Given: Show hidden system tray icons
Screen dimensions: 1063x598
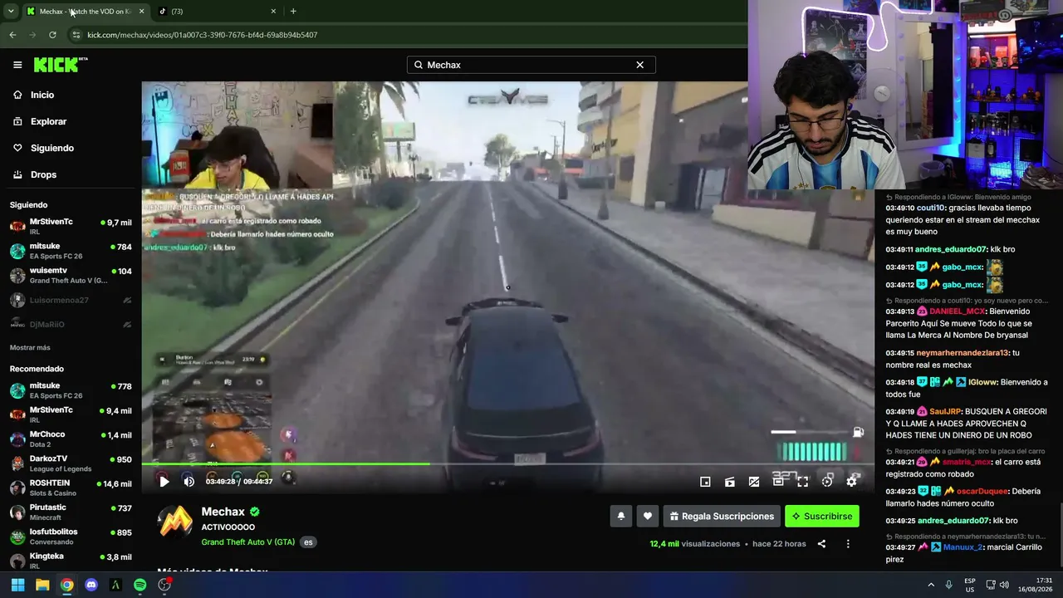Looking at the screenshot, I should [931, 585].
